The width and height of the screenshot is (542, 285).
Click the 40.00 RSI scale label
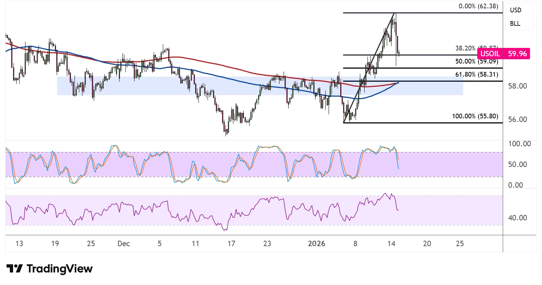[518, 218]
